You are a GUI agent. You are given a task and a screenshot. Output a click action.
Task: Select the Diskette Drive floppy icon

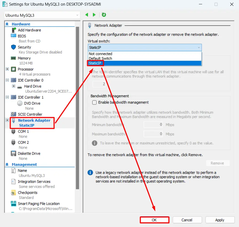click(x=13, y=153)
